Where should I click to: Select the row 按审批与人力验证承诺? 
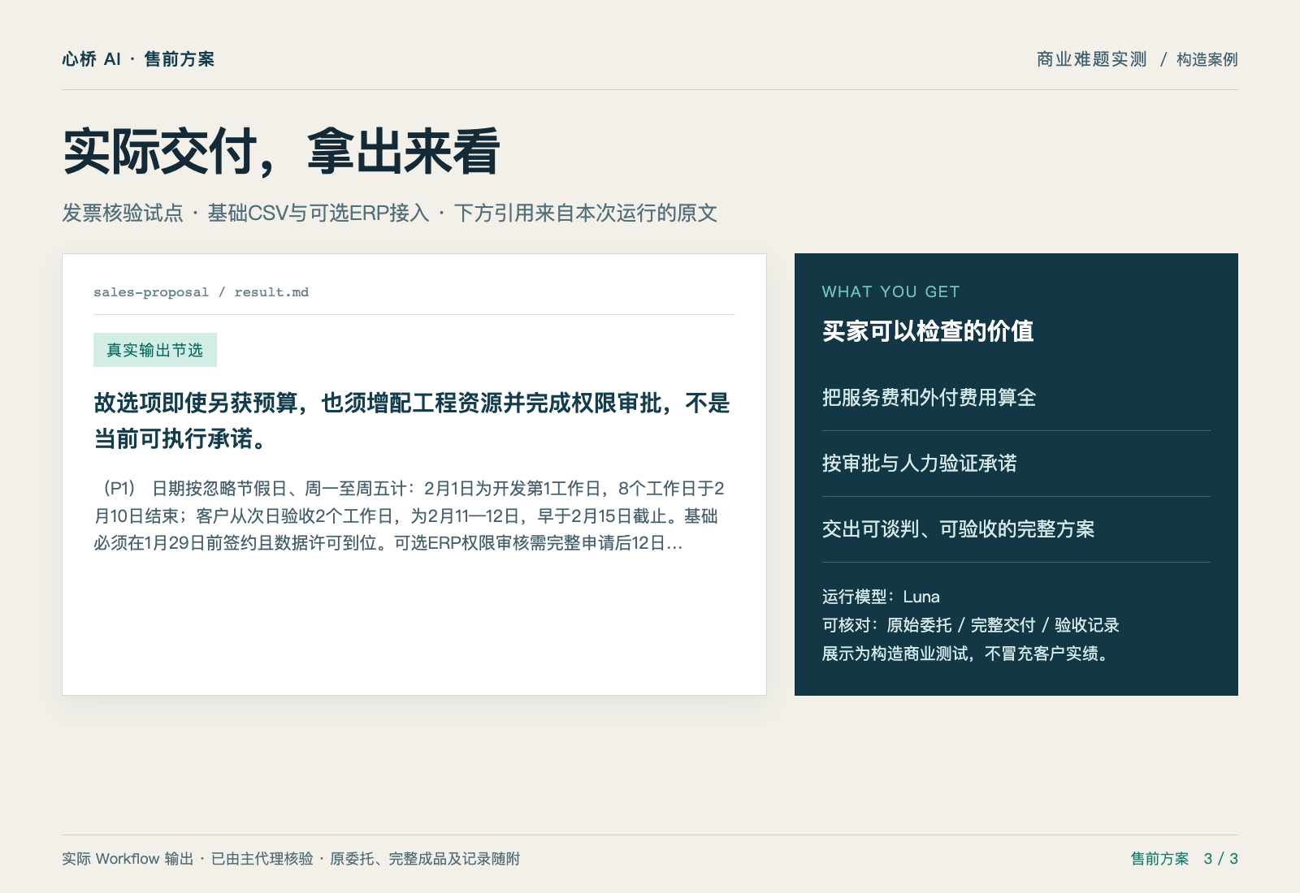click(1016, 464)
